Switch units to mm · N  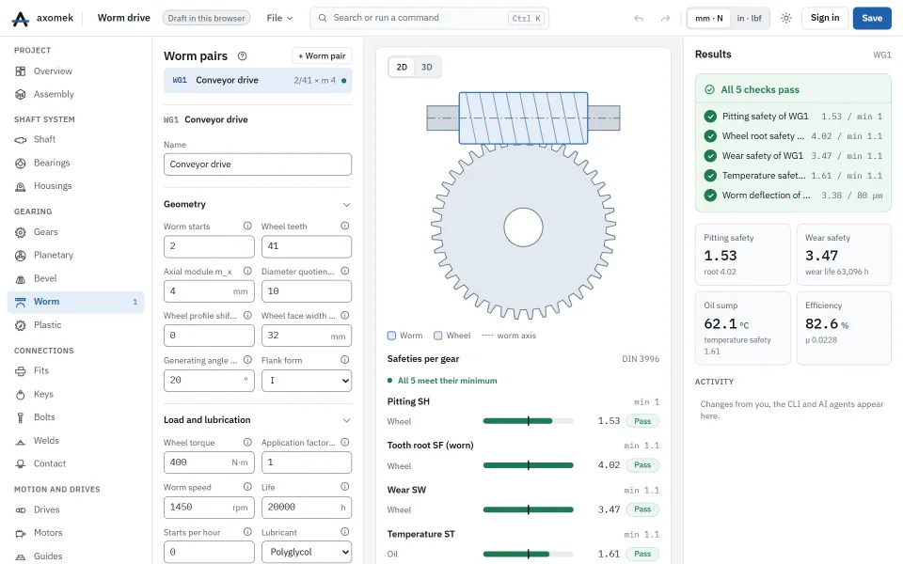point(709,19)
